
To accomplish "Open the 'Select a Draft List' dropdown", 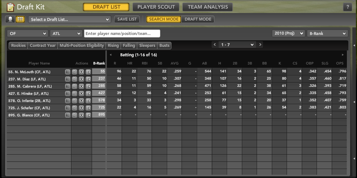I will pyautogui.click(x=70, y=19).
